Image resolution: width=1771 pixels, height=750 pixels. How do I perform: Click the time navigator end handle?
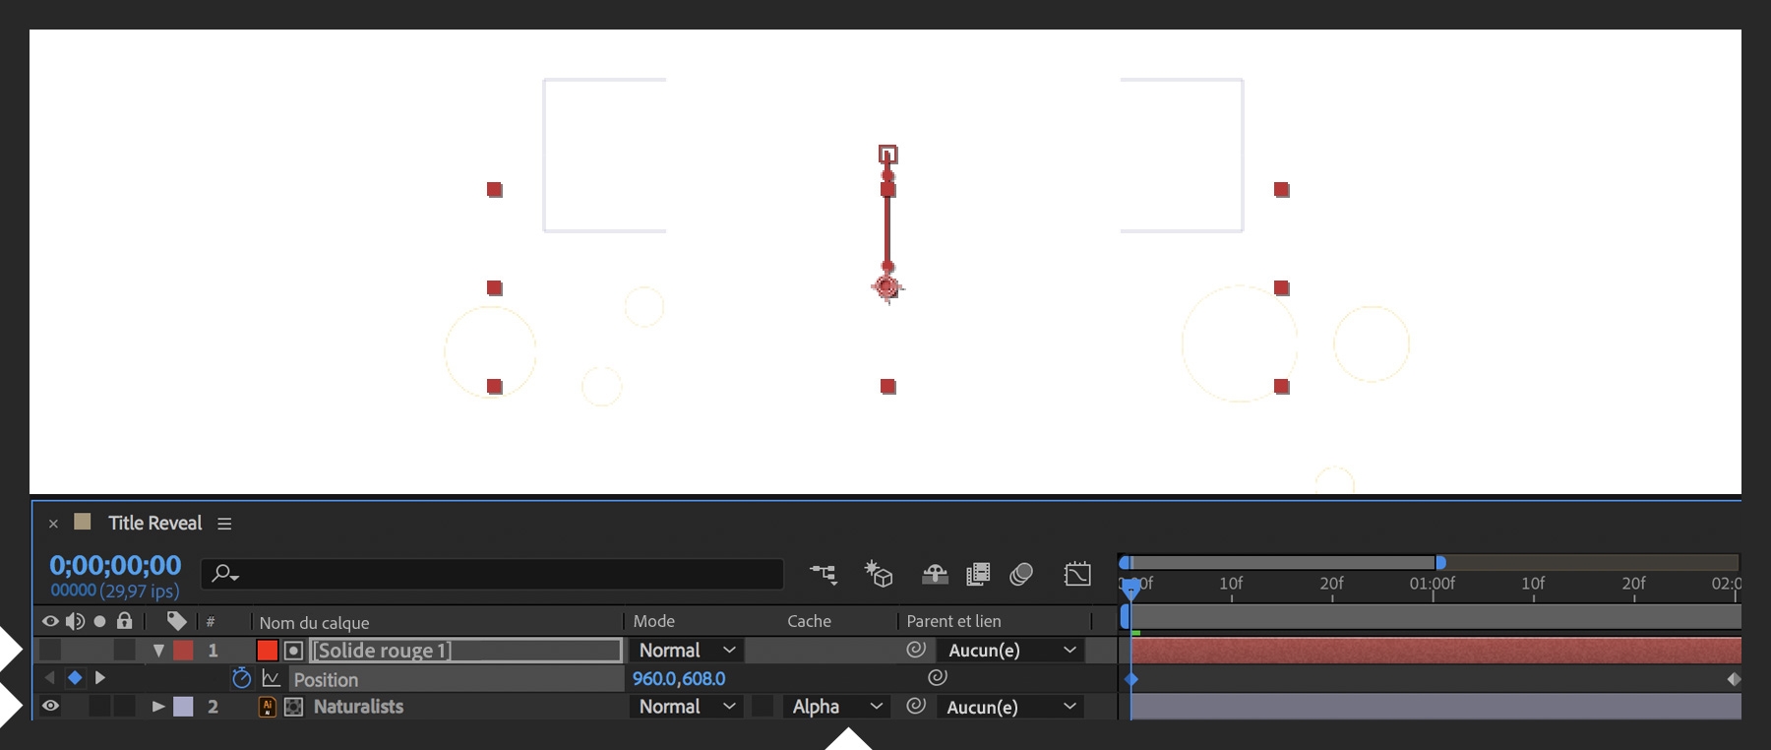point(1440,563)
